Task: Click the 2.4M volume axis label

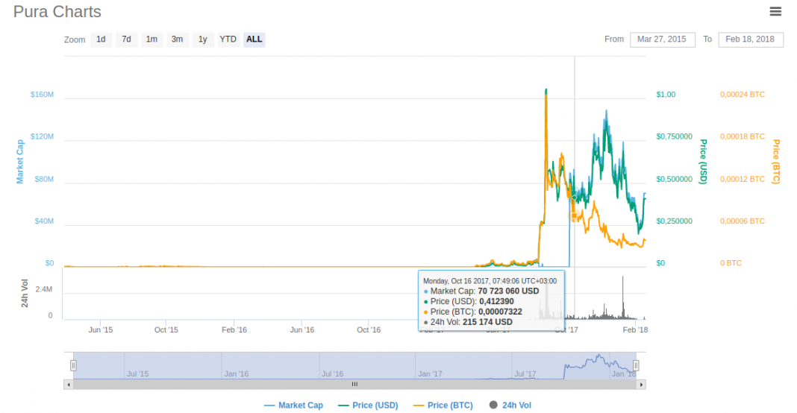Action: tap(44, 289)
